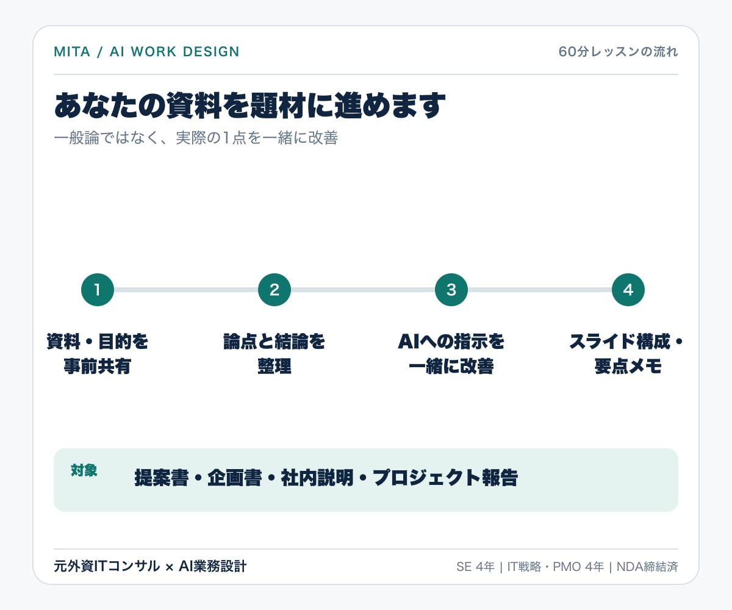The height and width of the screenshot is (610, 732).
Task: Click the AIへの指示を一緒に改善 step label
Action: 451,354
